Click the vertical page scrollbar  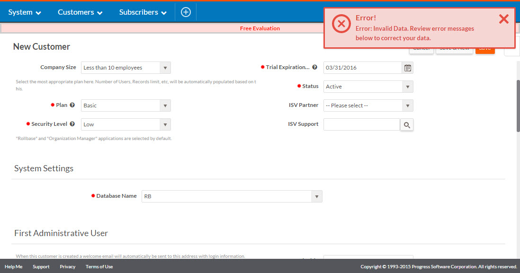pos(518,106)
